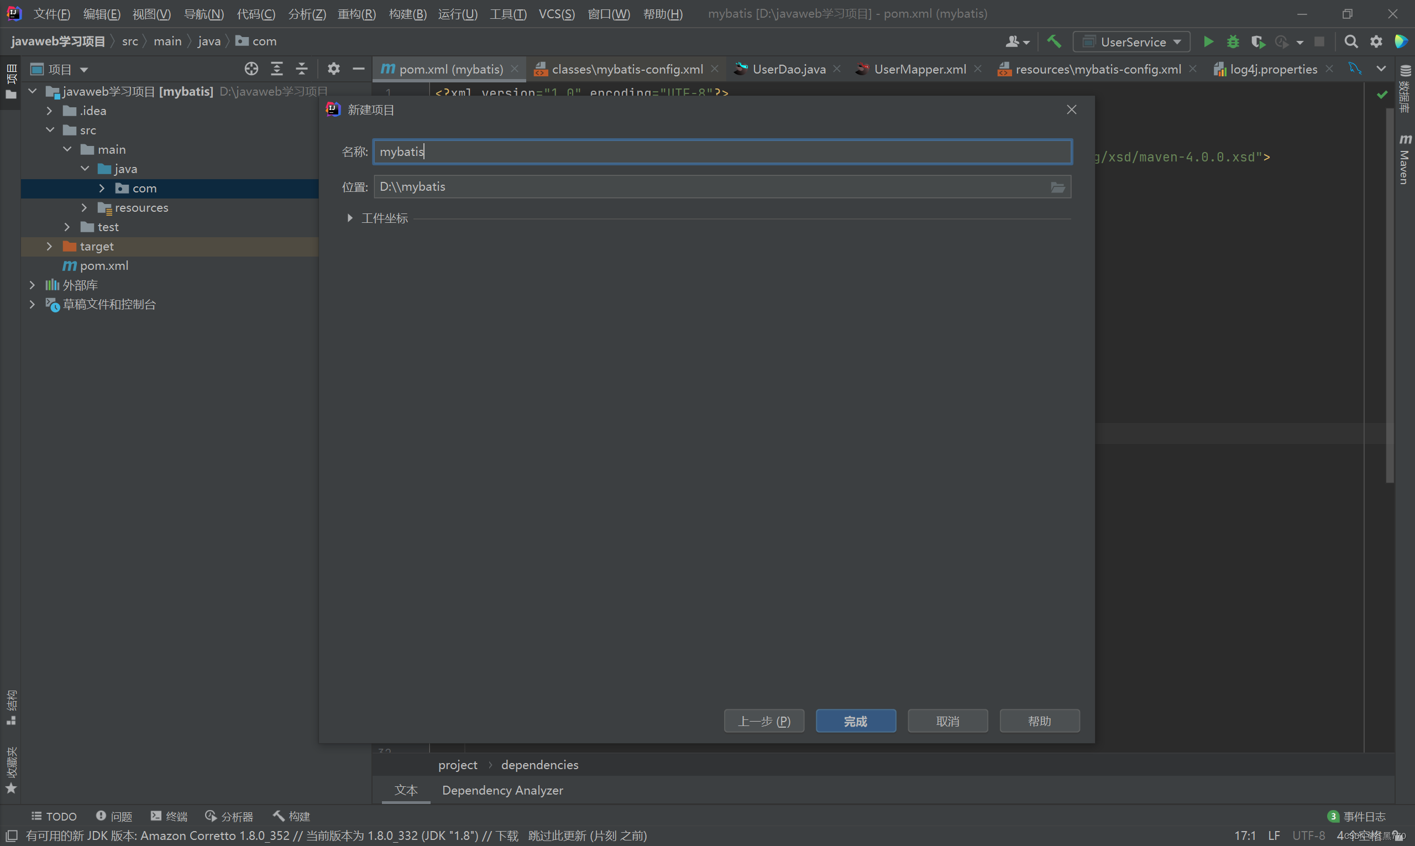Click the 完成 button
1415x846 pixels.
[x=856, y=721]
